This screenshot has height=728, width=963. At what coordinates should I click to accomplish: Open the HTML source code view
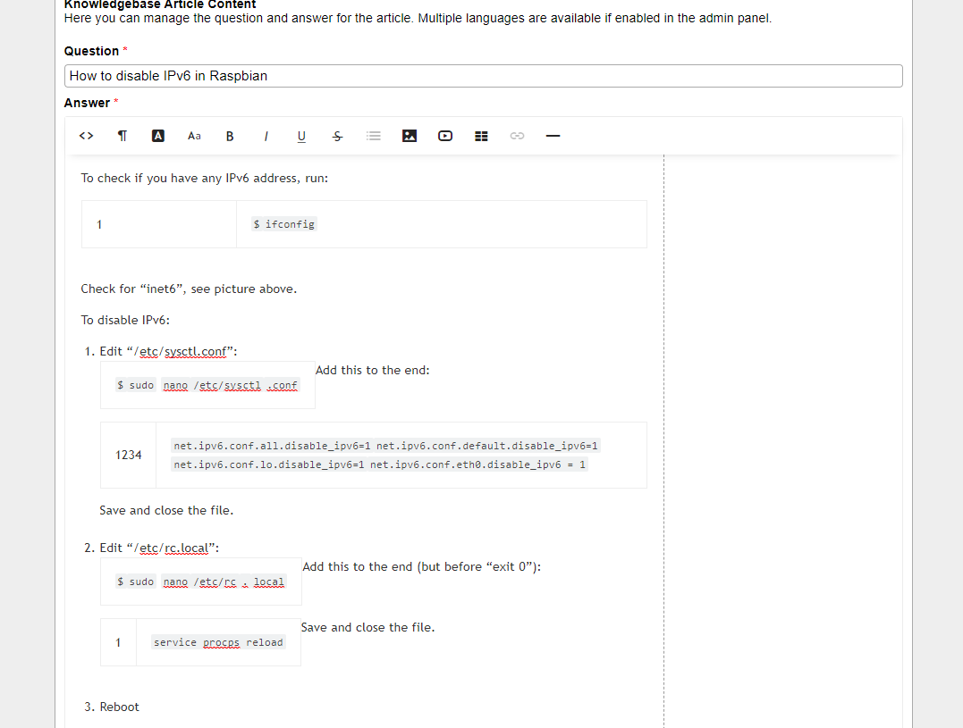tap(86, 137)
